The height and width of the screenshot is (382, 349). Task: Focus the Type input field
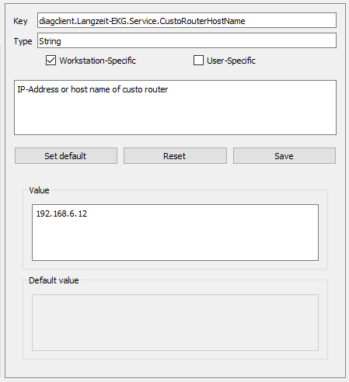pos(187,40)
